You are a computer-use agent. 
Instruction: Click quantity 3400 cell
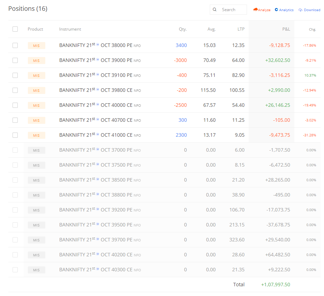tap(181, 45)
